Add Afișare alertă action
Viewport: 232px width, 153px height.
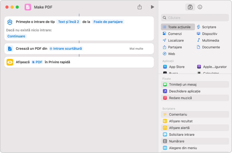click(x=195, y=128)
